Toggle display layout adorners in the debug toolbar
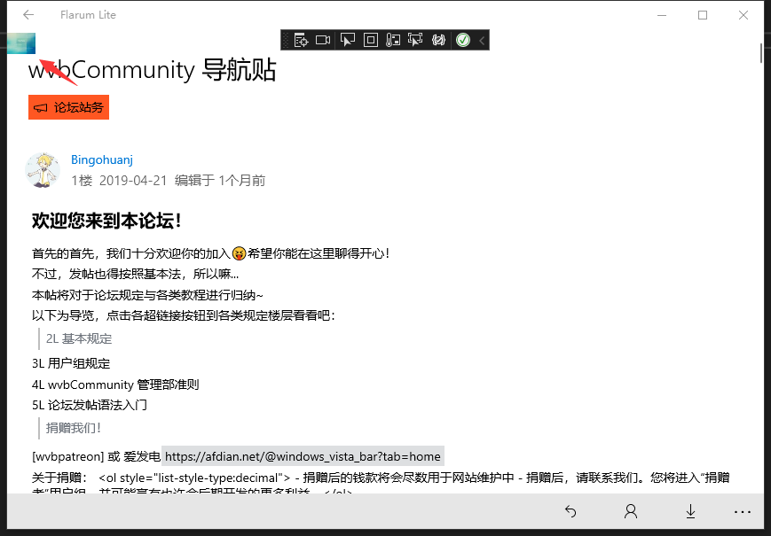 tap(371, 40)
